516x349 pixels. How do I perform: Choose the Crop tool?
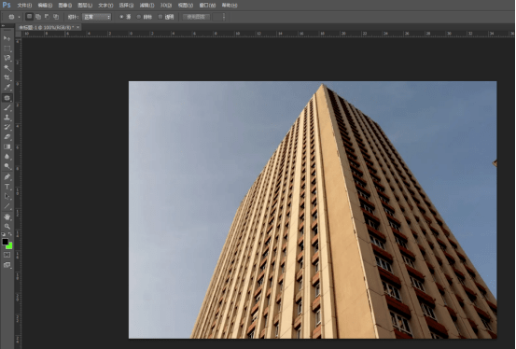click(7, 77)
